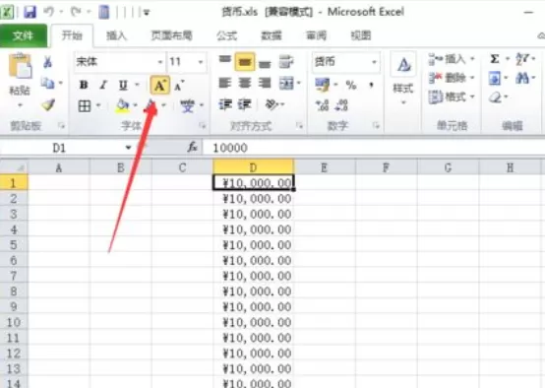Apply the font color A

151,105
